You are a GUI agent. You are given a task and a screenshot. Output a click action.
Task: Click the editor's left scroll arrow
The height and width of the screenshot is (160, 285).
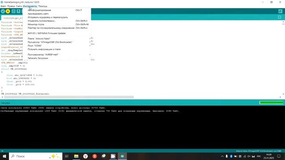[2, 97]
